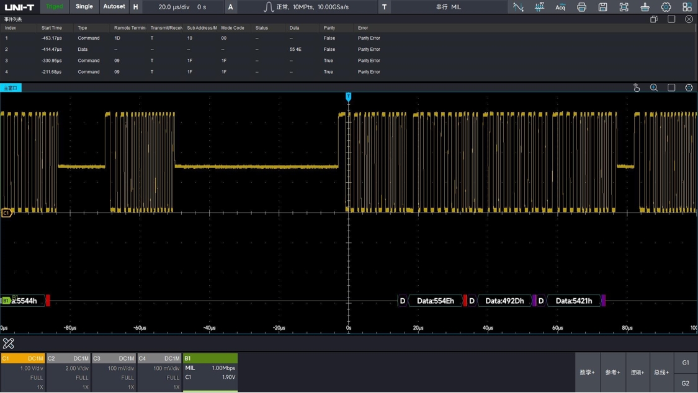Screen dimensions: 698x393
Task: Open the horizontal H menu
Action: coord(135,7)
